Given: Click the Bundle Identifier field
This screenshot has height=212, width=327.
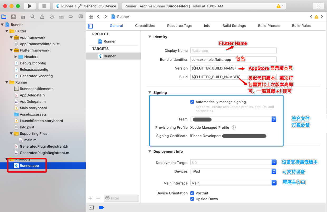Looking at the screenshot, I should pos(233,60).
